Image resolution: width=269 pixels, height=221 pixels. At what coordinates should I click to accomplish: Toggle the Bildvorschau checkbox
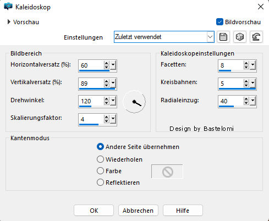coord(219,22)
